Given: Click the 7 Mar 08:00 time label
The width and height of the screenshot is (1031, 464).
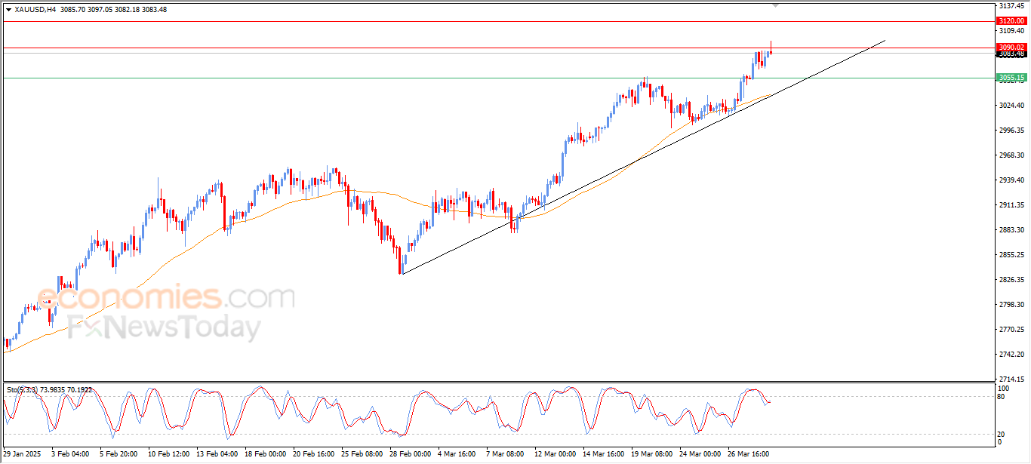Looking at the screenshot, I should coord(506,454).
